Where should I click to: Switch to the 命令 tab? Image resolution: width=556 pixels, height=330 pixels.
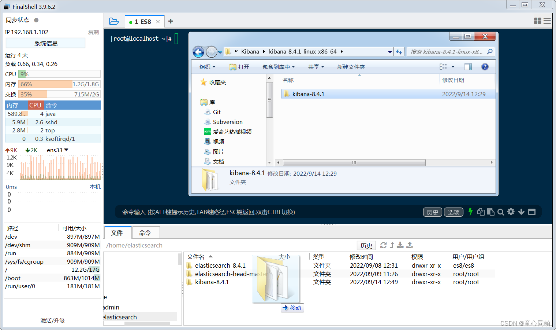(145, 233)
